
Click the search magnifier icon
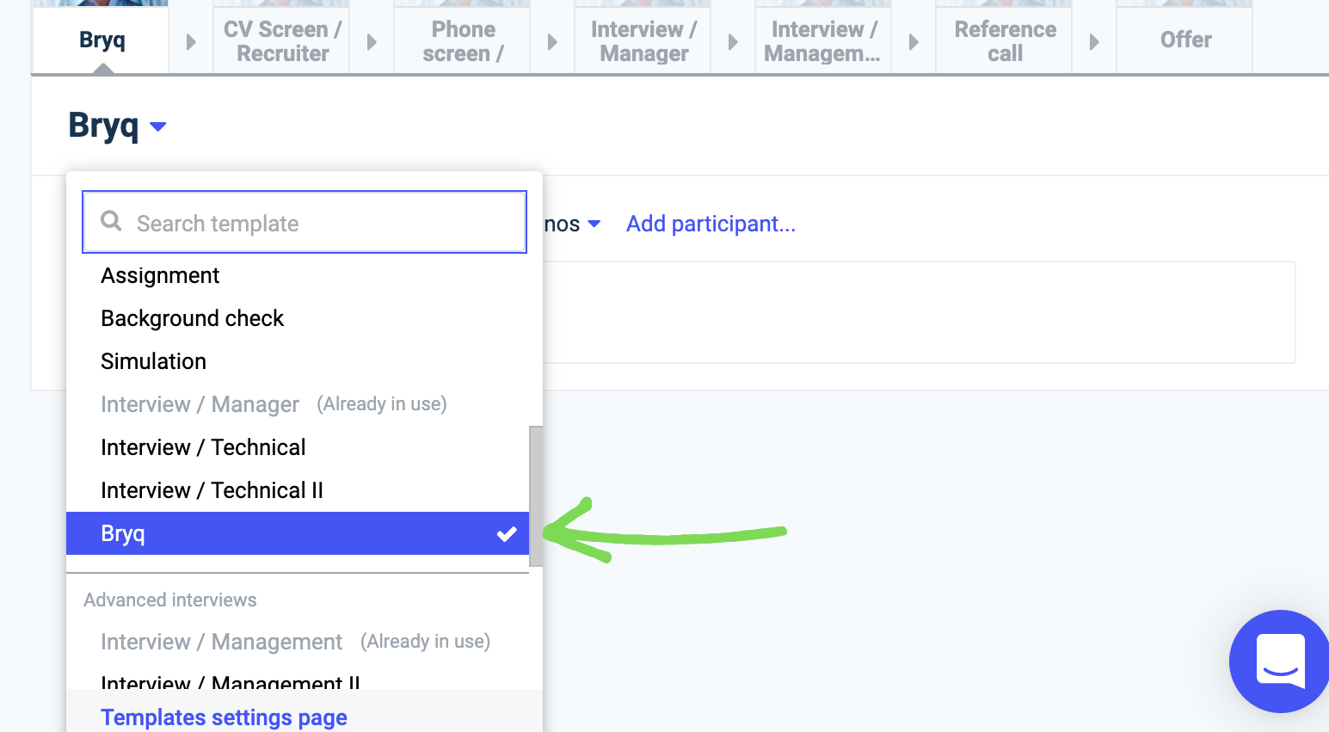point(111,222)
